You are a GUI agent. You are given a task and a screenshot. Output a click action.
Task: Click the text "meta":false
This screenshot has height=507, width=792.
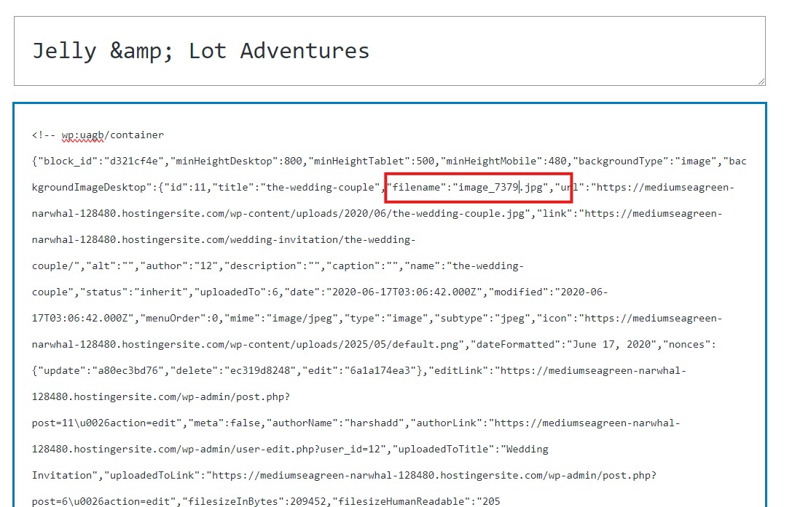pos(224,423)
